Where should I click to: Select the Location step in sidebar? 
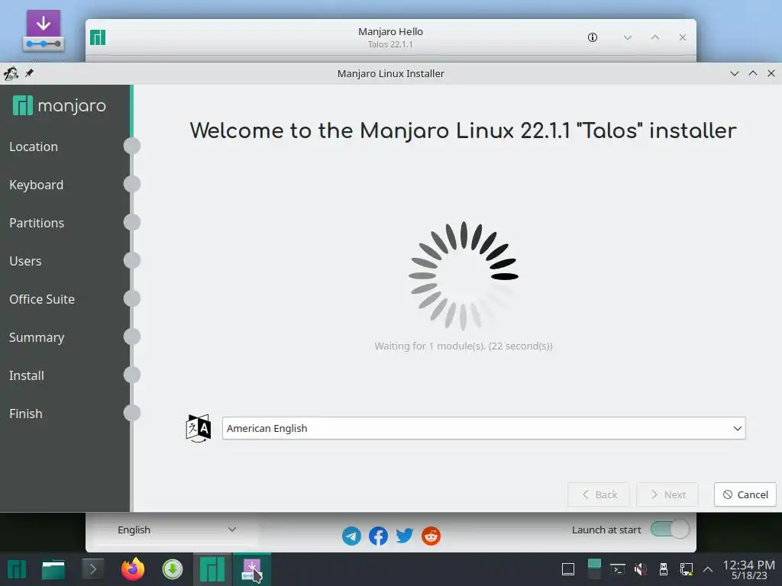pyautogui.click(x=34, y=146)
